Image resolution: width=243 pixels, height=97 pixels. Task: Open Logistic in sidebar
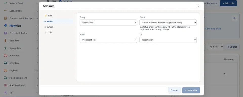pos(21,70)
